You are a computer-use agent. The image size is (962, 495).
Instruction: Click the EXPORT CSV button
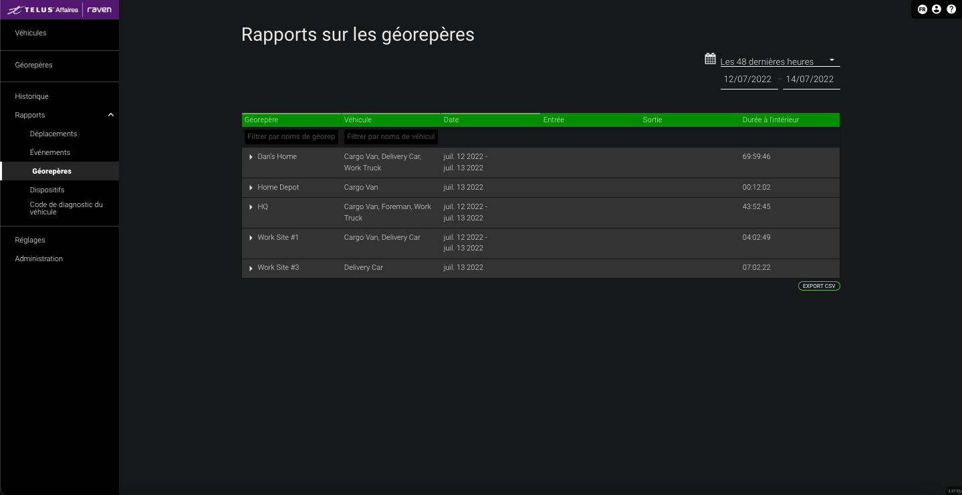pos(819,286)
